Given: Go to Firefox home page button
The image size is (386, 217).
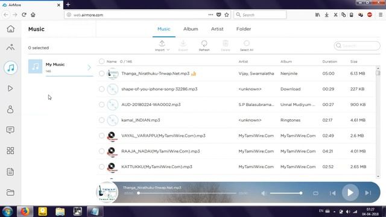Looking at the screenshot, I should coord(33,14).
